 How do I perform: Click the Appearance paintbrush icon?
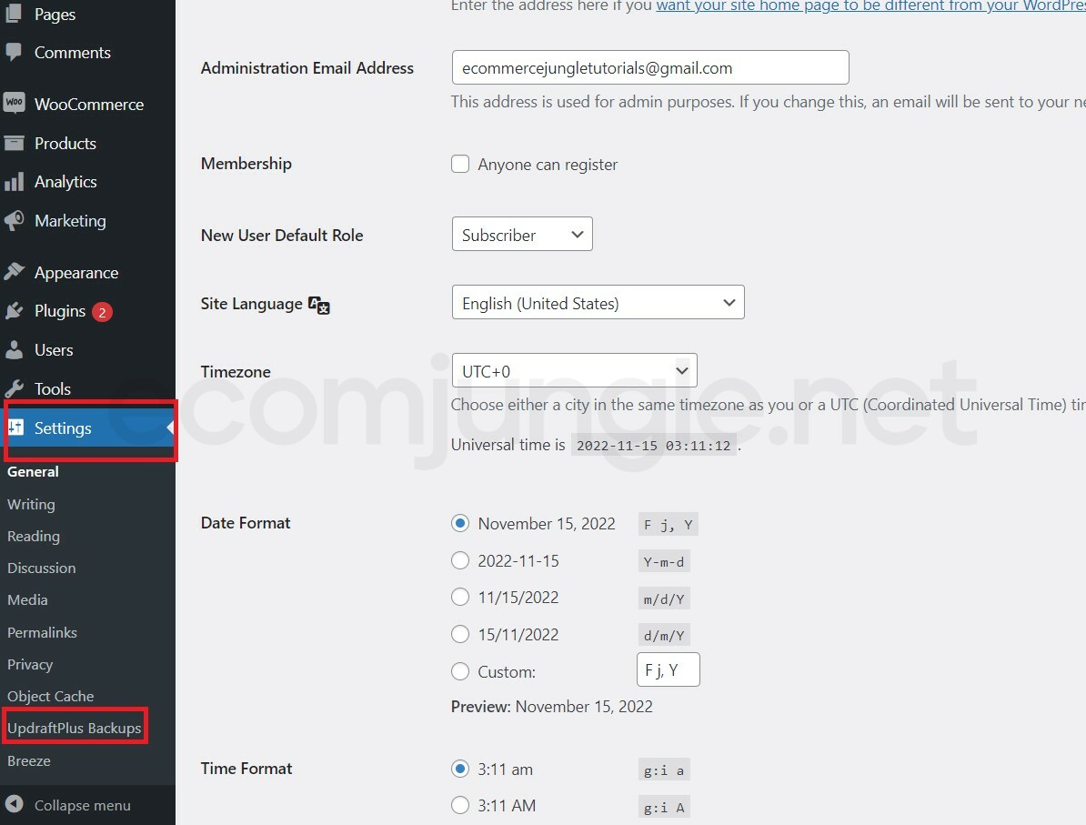click(x=14, y=272)
